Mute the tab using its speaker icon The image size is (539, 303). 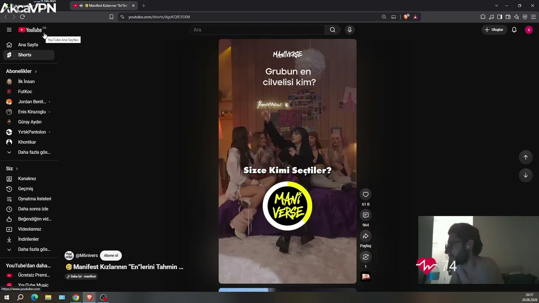[x=81, y=5]
